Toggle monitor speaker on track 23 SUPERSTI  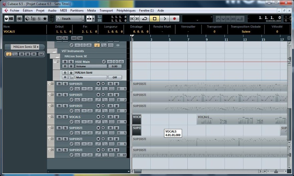point(103,139)
